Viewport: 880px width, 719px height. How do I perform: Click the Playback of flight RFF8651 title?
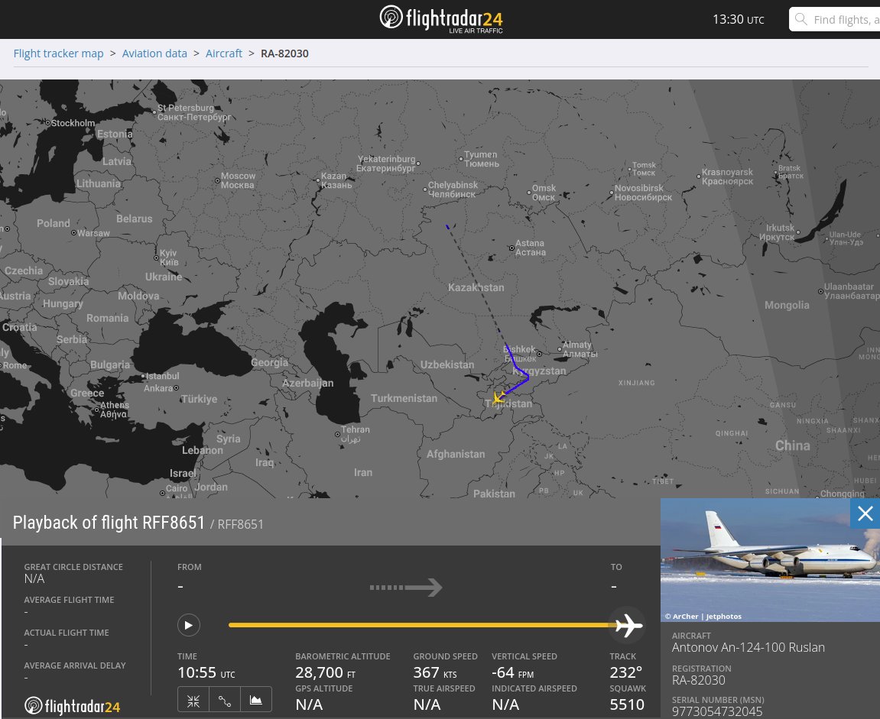(109, 523)
